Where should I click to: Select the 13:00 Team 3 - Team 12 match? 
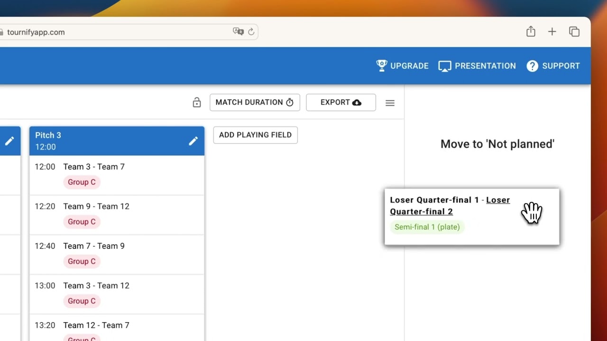pos(117,294)
